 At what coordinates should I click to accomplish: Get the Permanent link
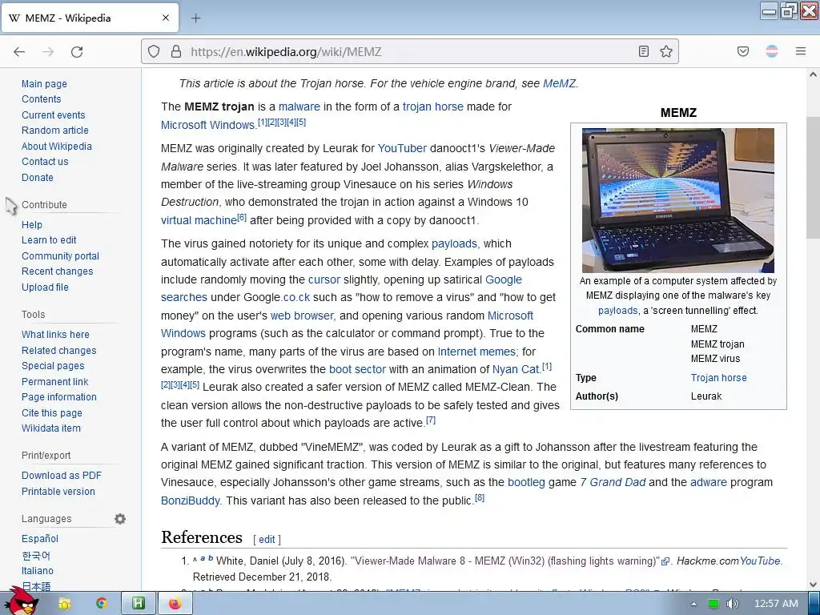coord(55,382)
